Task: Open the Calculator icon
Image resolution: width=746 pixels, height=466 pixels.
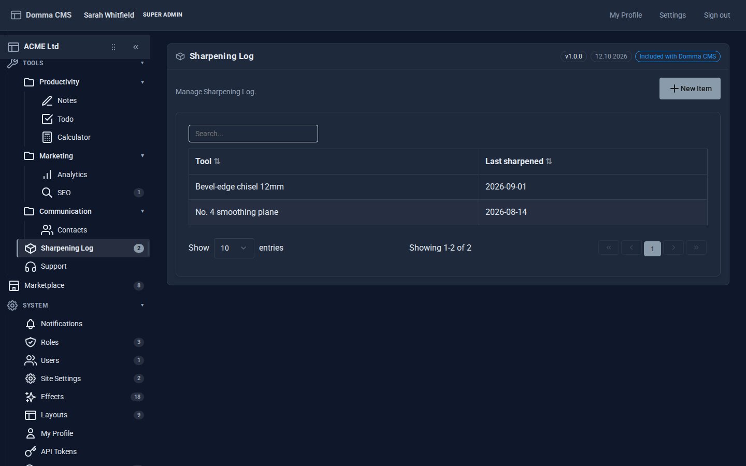Action: click(47, 137)
